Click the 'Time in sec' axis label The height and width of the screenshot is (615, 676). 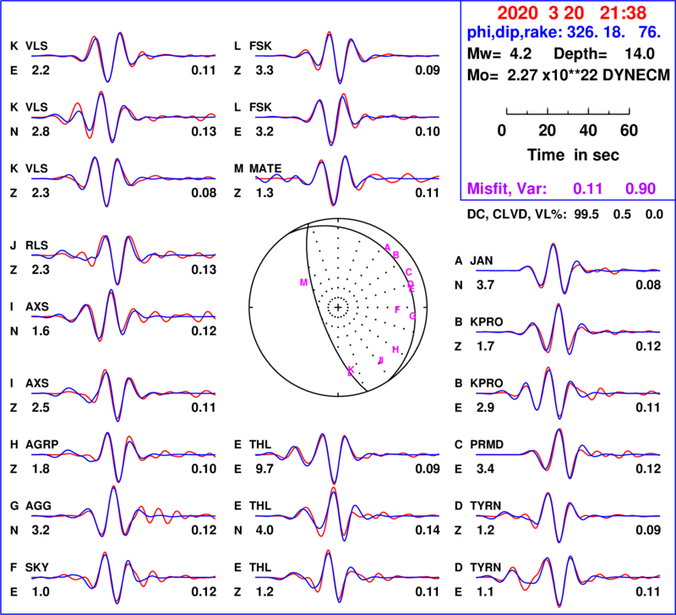coord(573,155)
